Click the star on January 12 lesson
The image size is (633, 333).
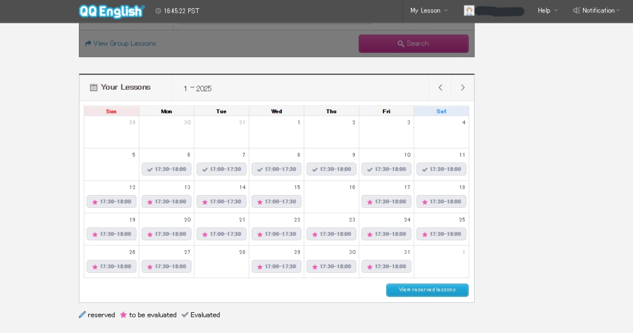95,202
